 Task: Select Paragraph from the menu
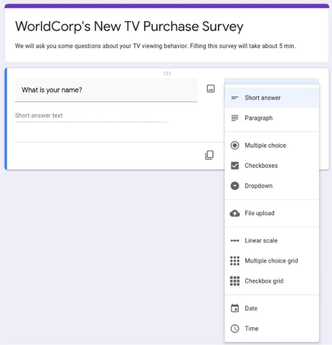[258, 118]
